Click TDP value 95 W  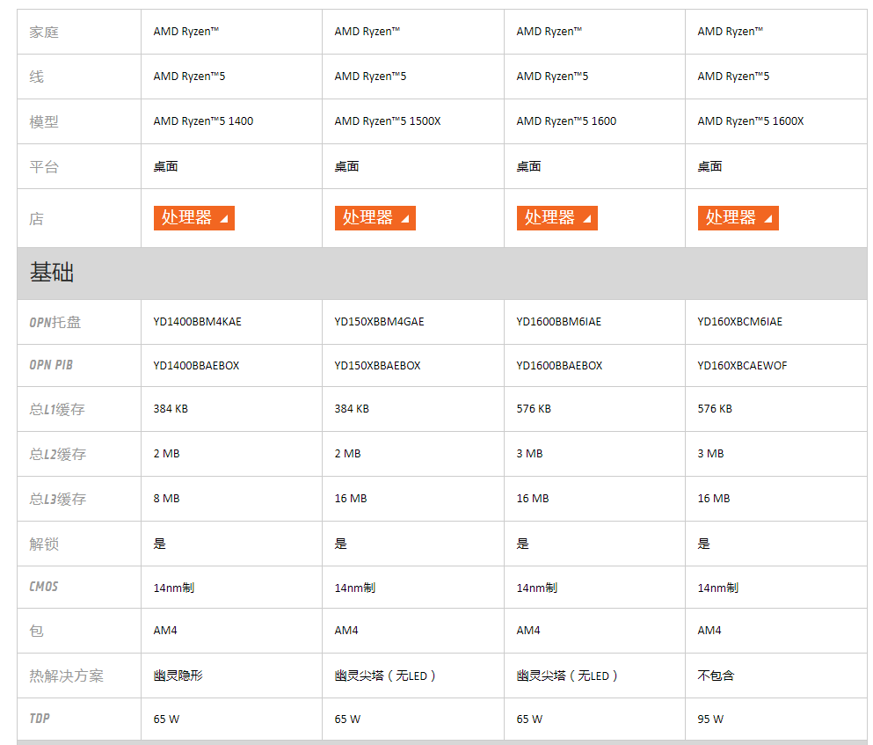pos(710,719)
